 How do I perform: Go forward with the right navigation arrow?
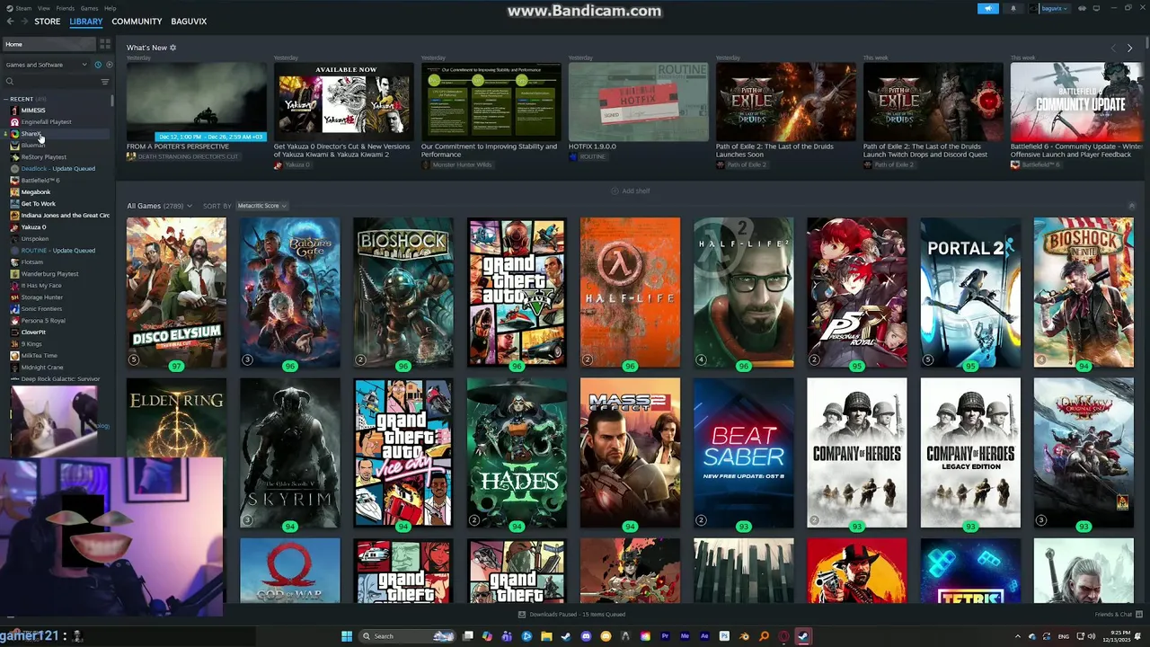pyautogui.click(x=23, y=21)
